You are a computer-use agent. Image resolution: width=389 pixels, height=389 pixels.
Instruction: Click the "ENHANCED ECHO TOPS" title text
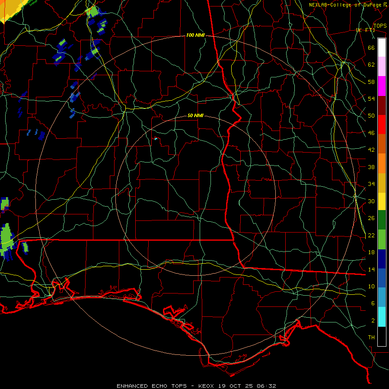pyautogui.click(x=152, y=386)
